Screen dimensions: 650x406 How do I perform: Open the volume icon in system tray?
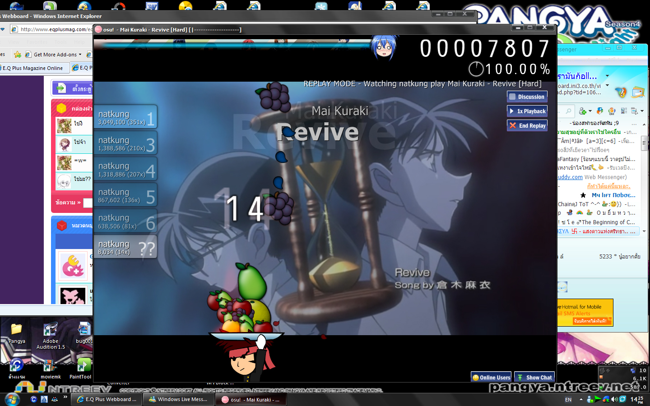615,399
